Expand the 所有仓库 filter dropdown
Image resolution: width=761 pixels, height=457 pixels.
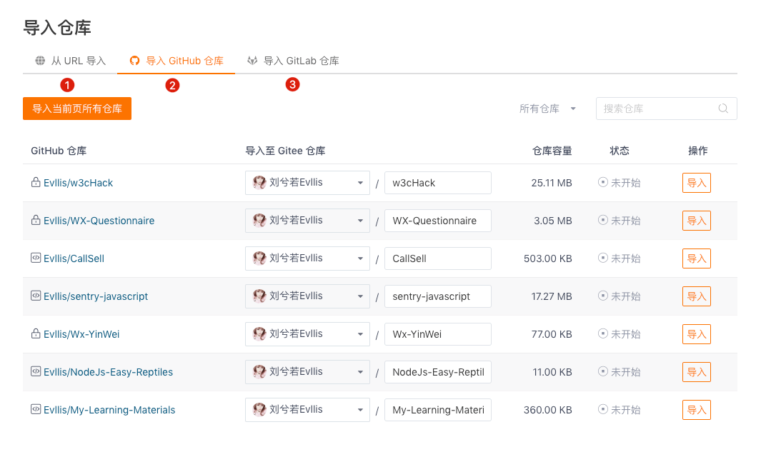point(547,109)
